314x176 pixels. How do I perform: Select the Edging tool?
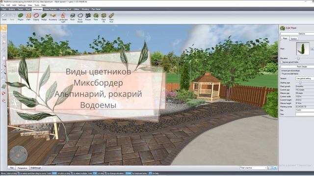tap(36, 17)
